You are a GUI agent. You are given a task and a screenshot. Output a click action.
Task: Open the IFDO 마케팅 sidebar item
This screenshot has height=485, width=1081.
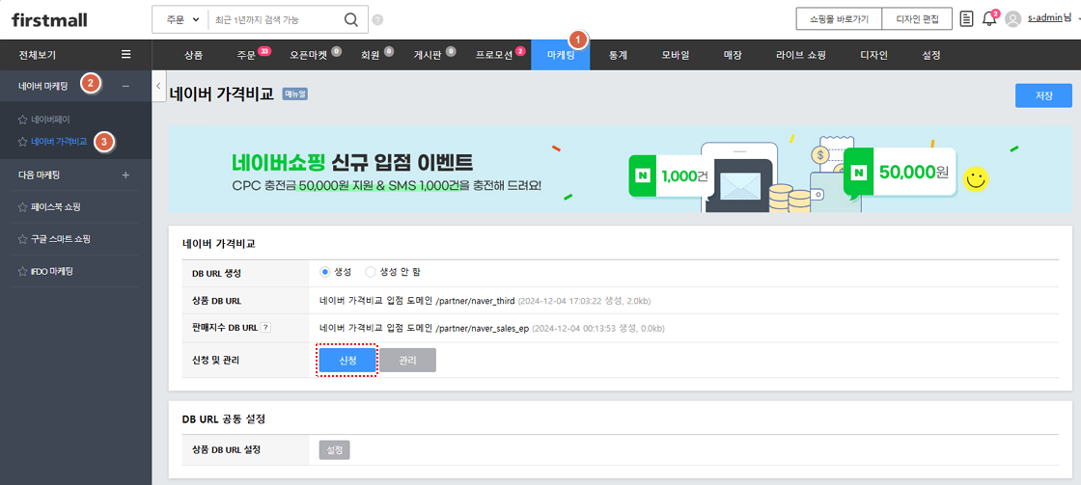coord(52,272)
